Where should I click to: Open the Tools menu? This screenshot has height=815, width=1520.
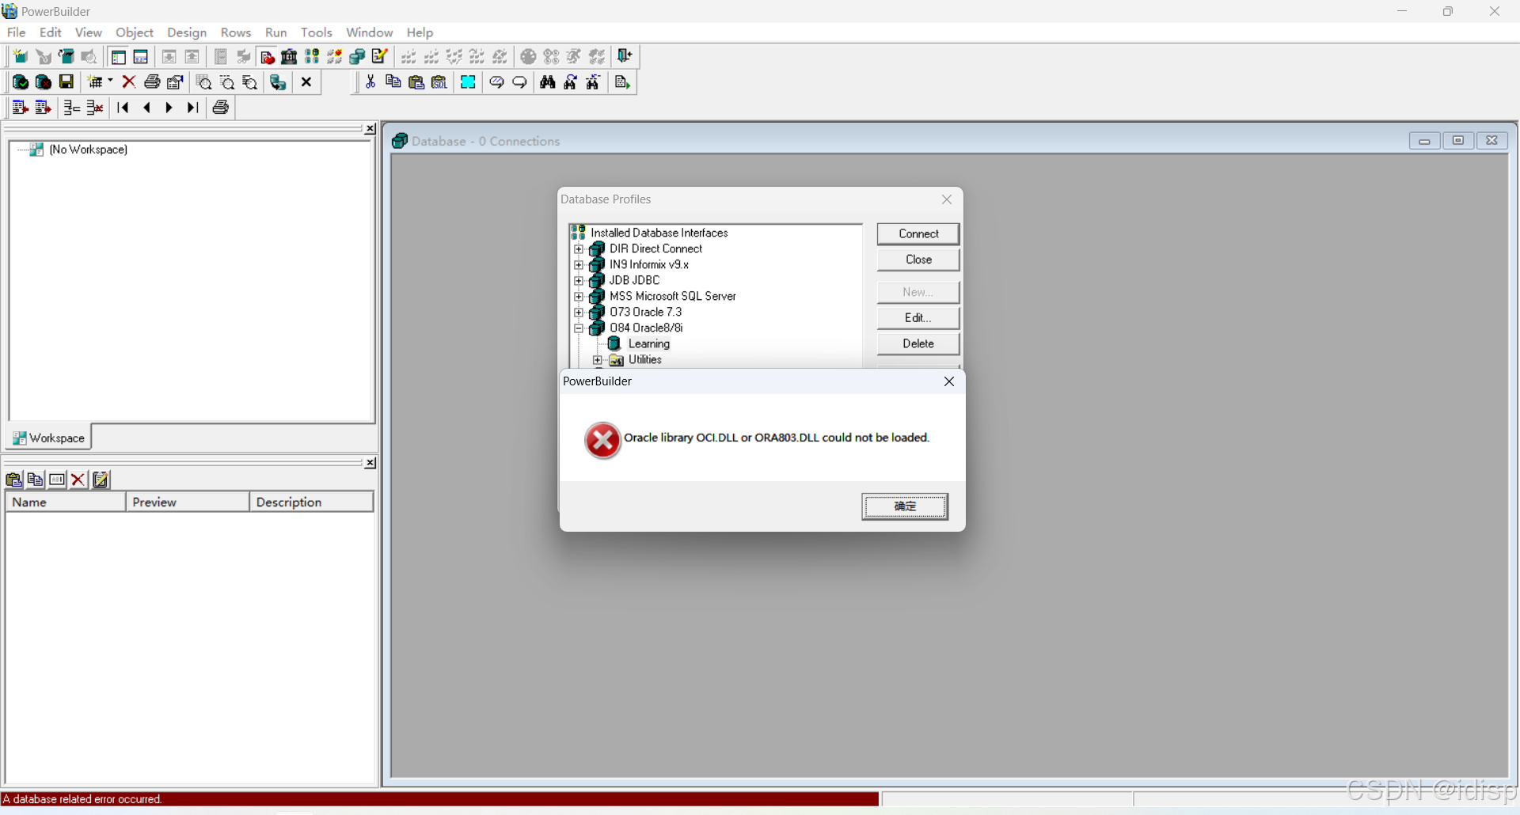[x=317, y=32]
